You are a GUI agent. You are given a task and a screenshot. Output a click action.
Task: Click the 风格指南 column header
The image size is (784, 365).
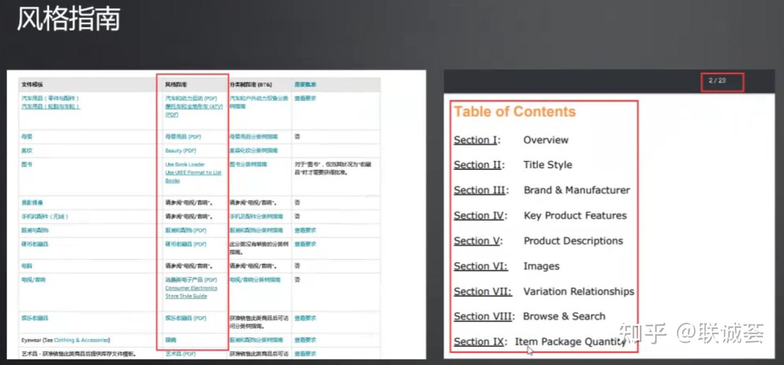[x=176, y=85]
